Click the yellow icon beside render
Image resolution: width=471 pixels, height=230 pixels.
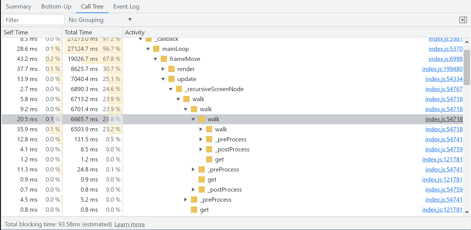(x=171, y=69)
